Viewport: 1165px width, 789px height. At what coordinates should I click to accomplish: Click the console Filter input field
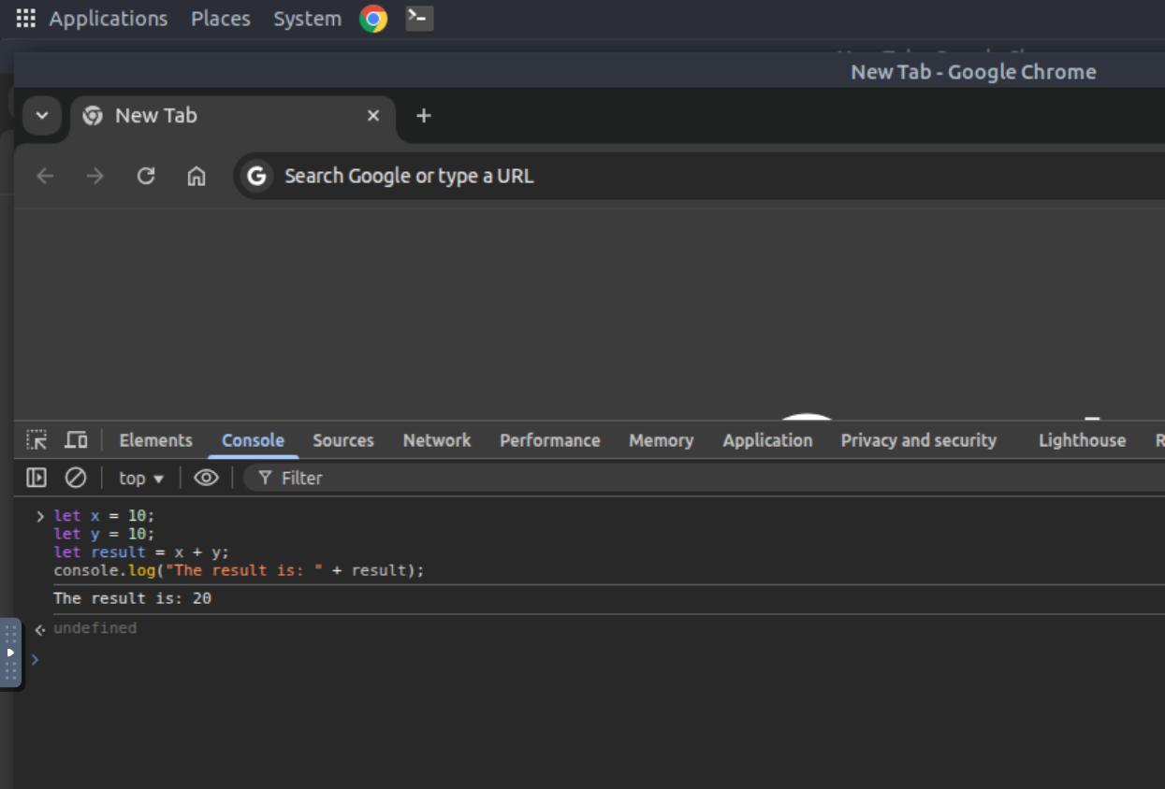pyautogui.click(x=561, y=478)
